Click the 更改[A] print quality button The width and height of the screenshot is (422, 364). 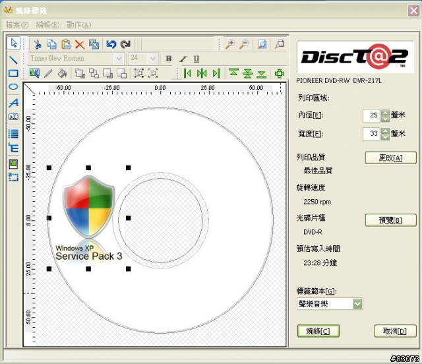390,158
